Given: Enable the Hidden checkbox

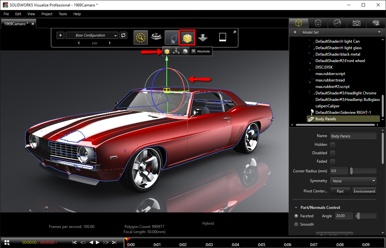Looking at the screenshot, I should [x=332, y=145].
